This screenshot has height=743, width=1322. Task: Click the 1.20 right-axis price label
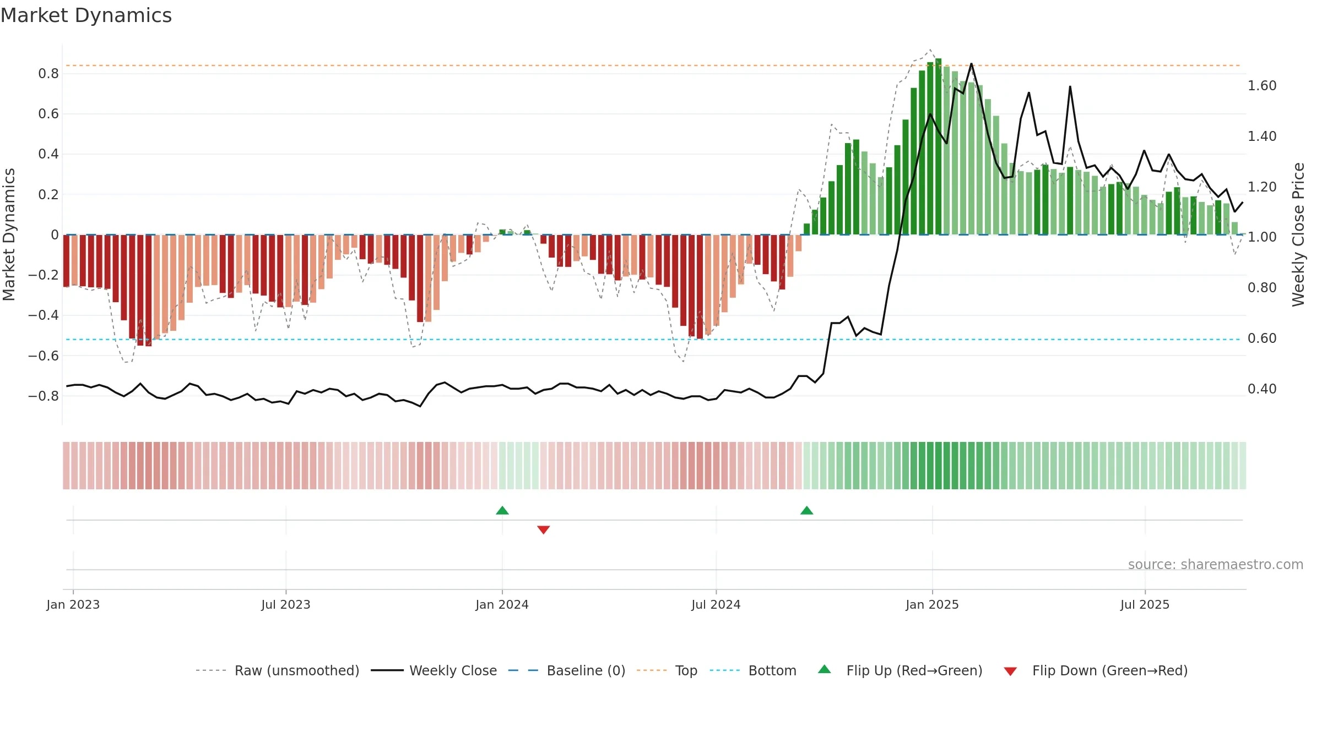coord(1262,187)
